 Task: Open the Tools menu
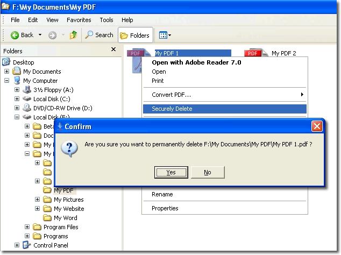point(106,20)
